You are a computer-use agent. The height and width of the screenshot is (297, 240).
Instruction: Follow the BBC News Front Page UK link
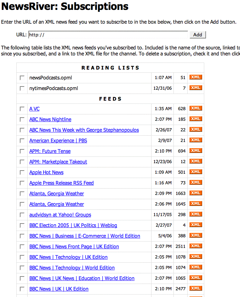click(x=74, y=246)
